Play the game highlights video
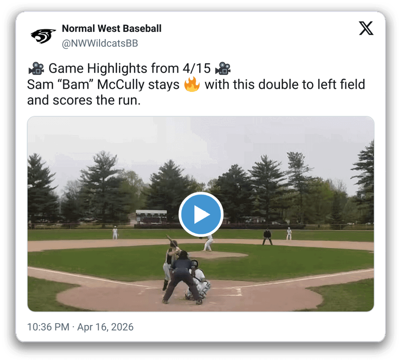The image size is (401, 362). click(x=201, y=214)
